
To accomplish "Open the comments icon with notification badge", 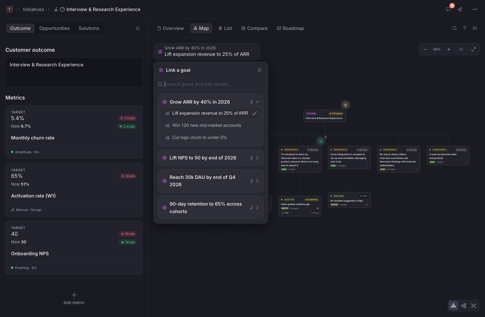I will (448, 9).
